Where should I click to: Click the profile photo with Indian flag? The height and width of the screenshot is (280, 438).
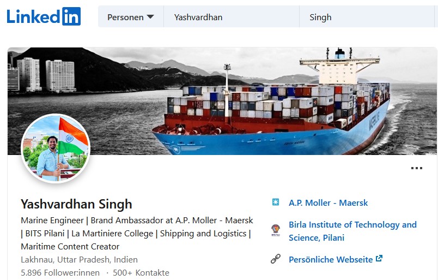56,148
